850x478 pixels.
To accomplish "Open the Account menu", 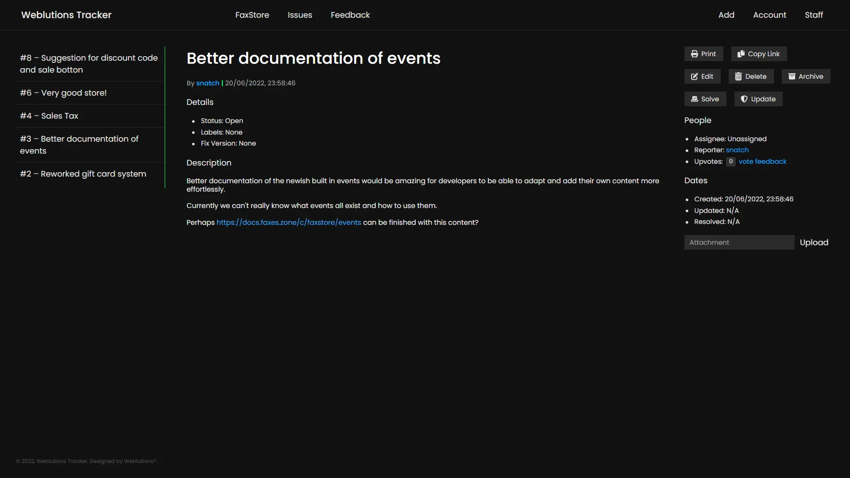I will point(769,15).
